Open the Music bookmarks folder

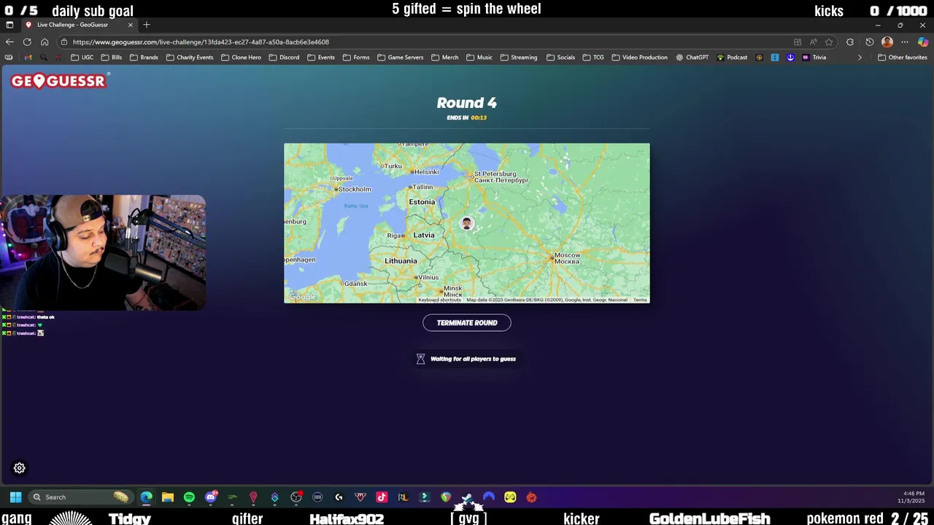[x=479, y=58]
